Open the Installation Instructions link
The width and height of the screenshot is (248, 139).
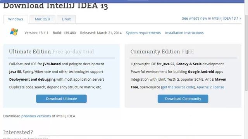[184, 33]
